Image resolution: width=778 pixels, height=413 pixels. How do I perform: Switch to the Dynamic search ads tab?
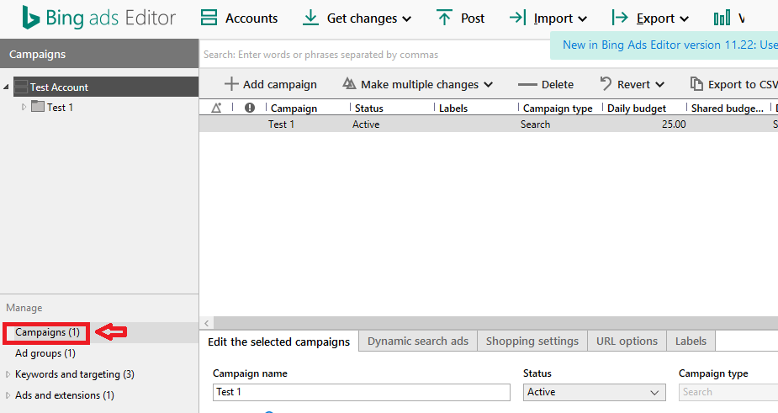(x=419, y=341)
